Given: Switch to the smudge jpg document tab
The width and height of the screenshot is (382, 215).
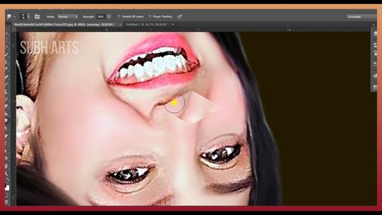Looking at the screenshot, I should pyautogui.click(x=65, y=24).
